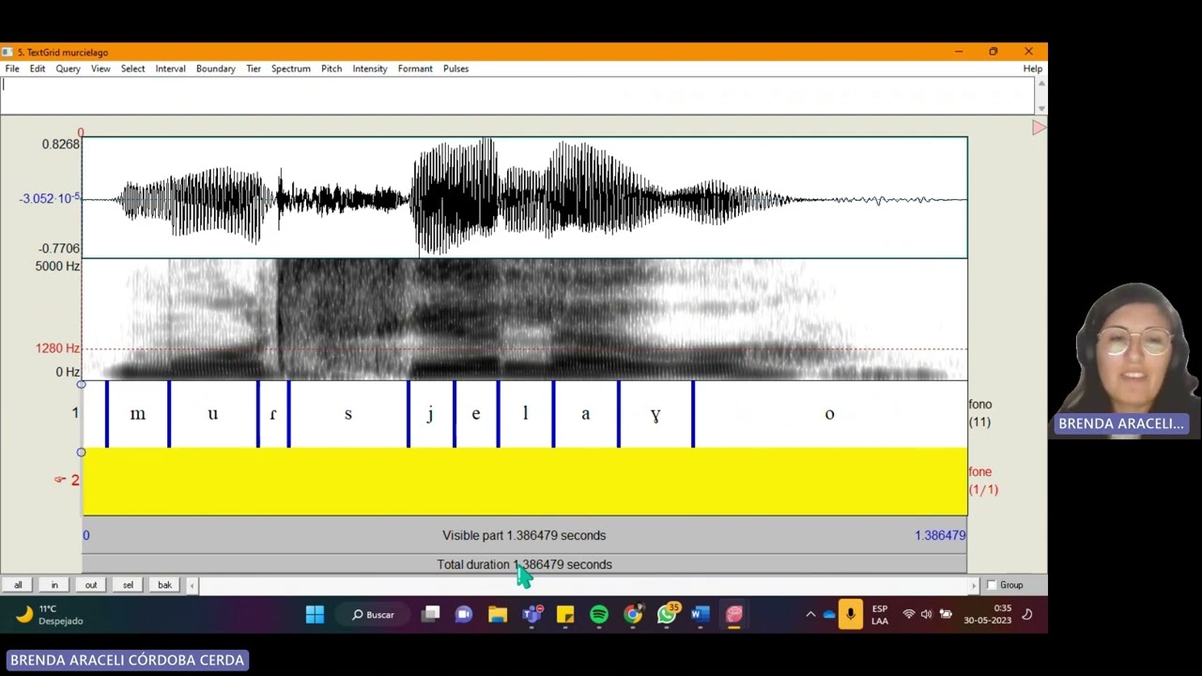This screenshot has height=676, width=1202.
Task: Select the 'm' interval in tier 1
Action: [138, 414]
